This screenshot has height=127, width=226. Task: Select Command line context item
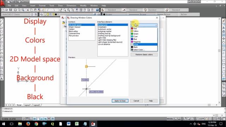point(82,34)
